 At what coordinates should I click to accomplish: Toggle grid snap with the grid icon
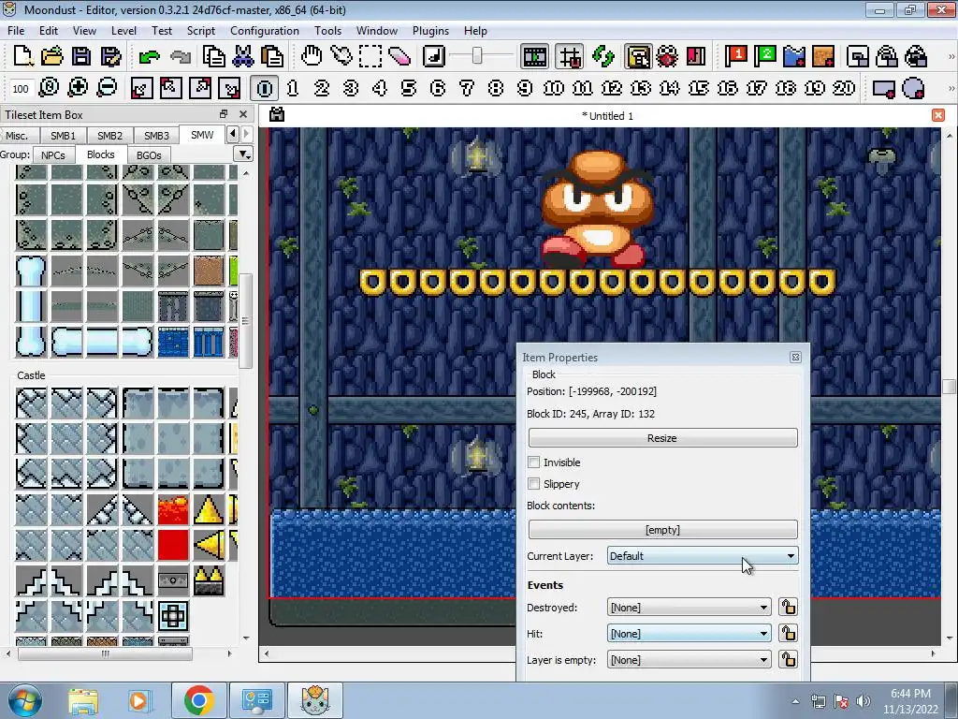(570, 56)
